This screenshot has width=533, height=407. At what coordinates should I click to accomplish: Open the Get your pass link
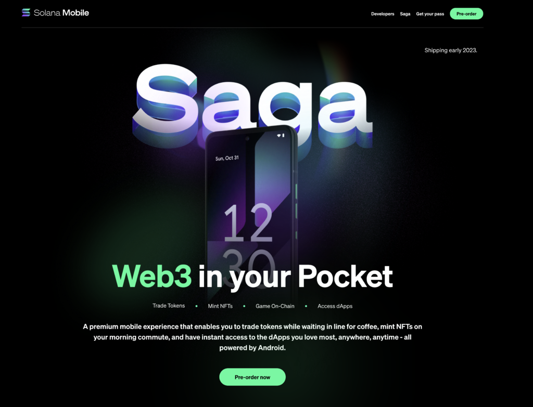click(x=430, y=14)
